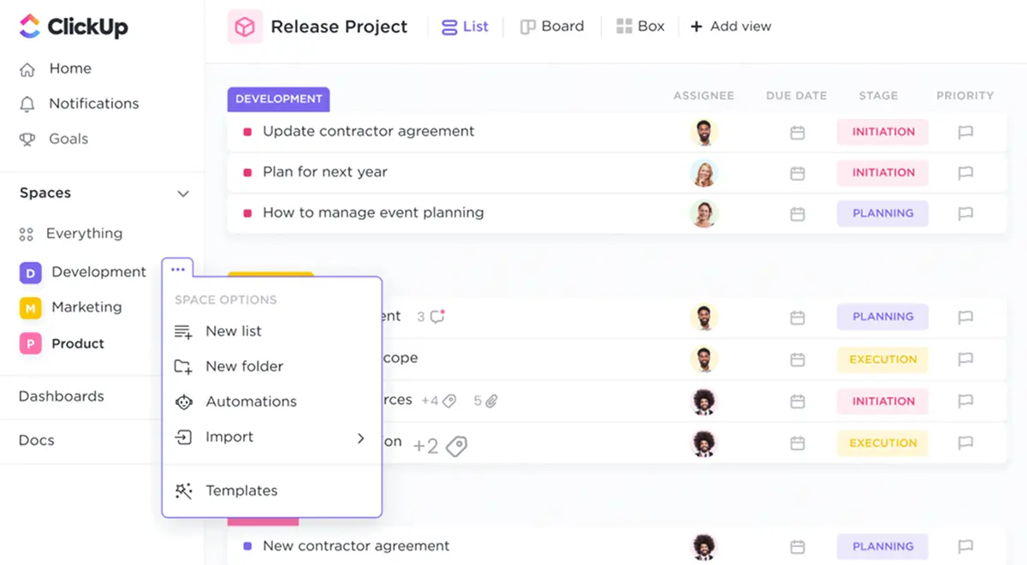Viewport: 1027px width, 565px height.
Task: Select Templates from Space options
Action: (240, 491)
